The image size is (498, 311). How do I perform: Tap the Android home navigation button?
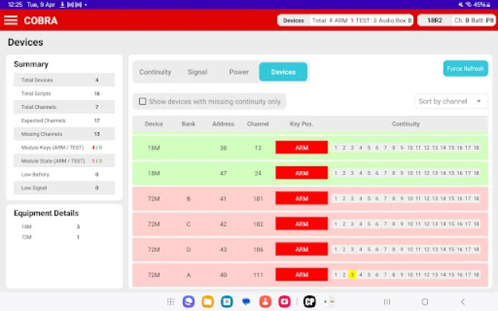click(425, 301)
